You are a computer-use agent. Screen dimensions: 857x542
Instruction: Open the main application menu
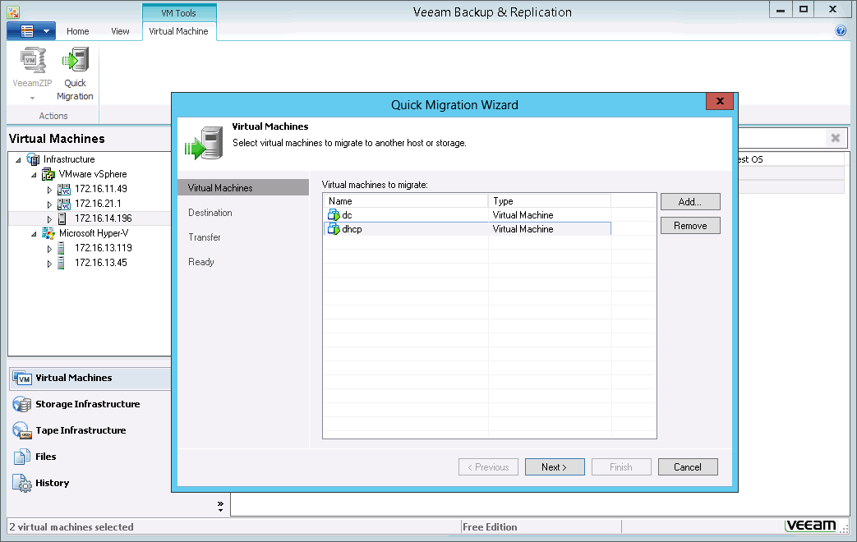(x=25, y=30)
